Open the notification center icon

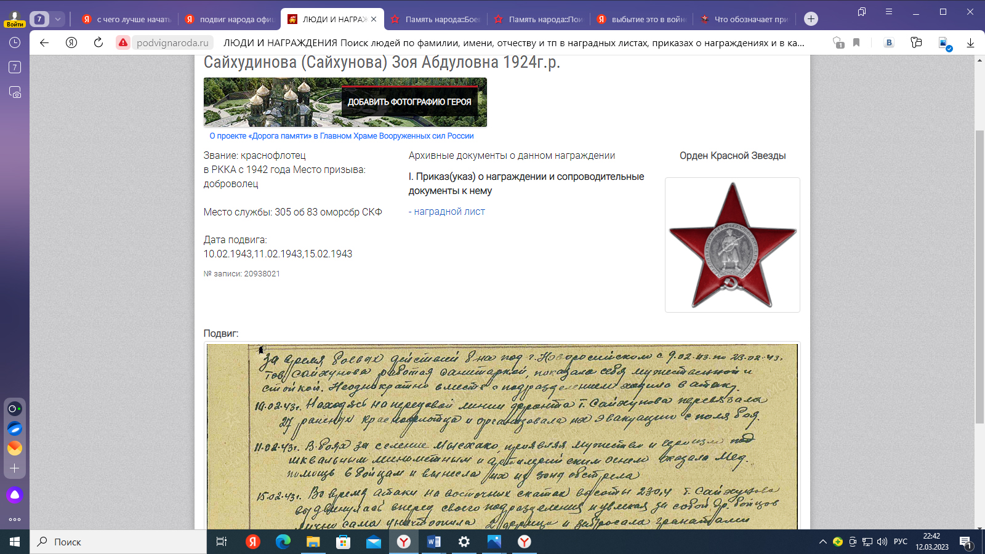[966, 542]
